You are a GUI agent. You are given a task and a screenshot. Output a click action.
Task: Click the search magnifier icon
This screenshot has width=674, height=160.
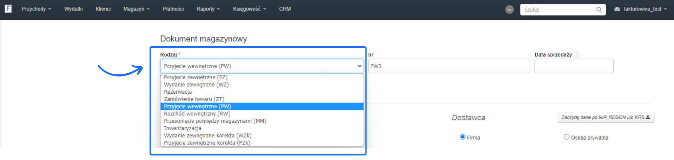pos(599,9)
